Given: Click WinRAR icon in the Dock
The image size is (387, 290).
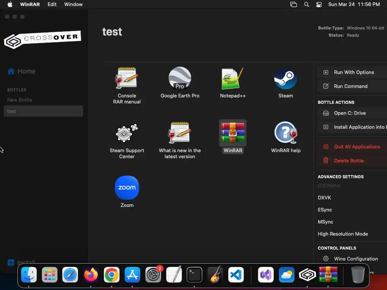Looking at the screenshot, I should coord(328,275).
